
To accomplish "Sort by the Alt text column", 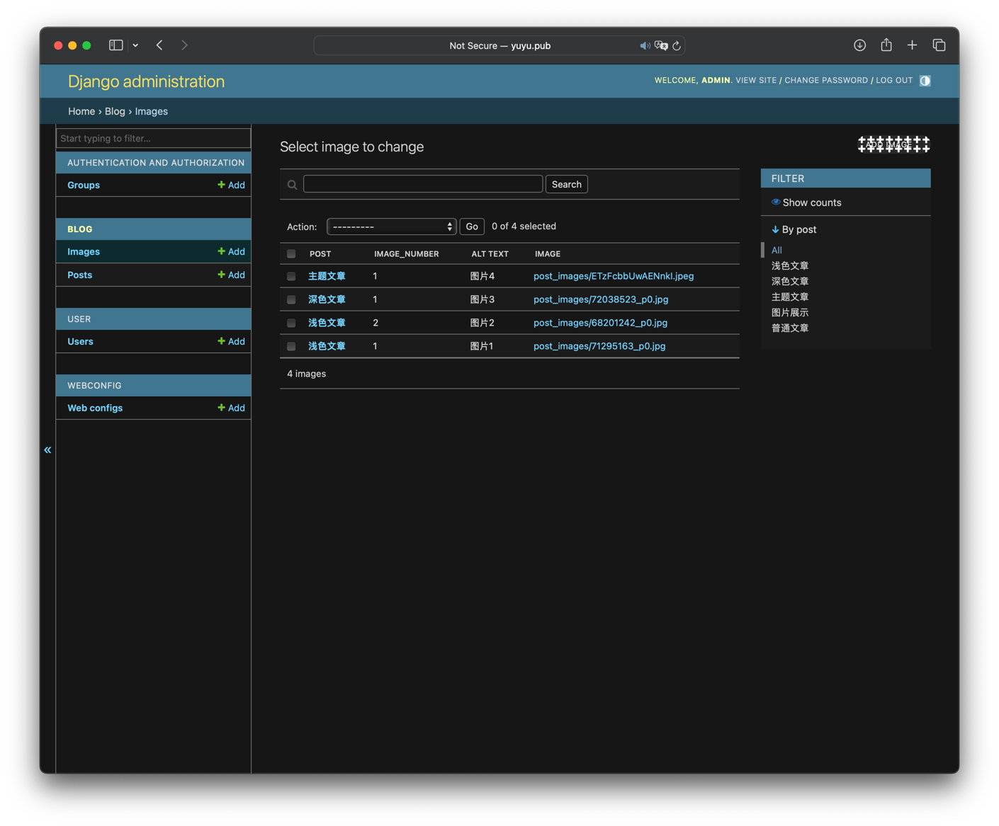I will pos(490,253).
